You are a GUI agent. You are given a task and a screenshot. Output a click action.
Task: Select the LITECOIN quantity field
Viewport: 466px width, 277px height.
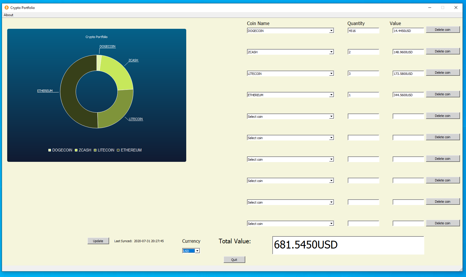tap(364, 73)
